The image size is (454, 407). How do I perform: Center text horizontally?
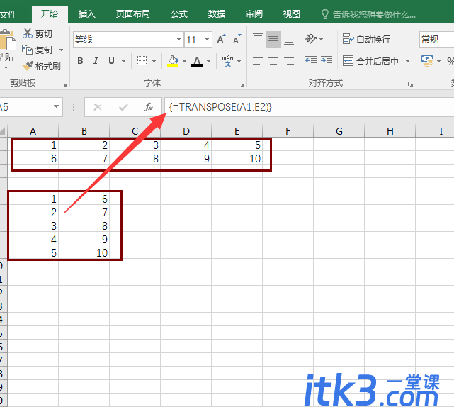273,61
